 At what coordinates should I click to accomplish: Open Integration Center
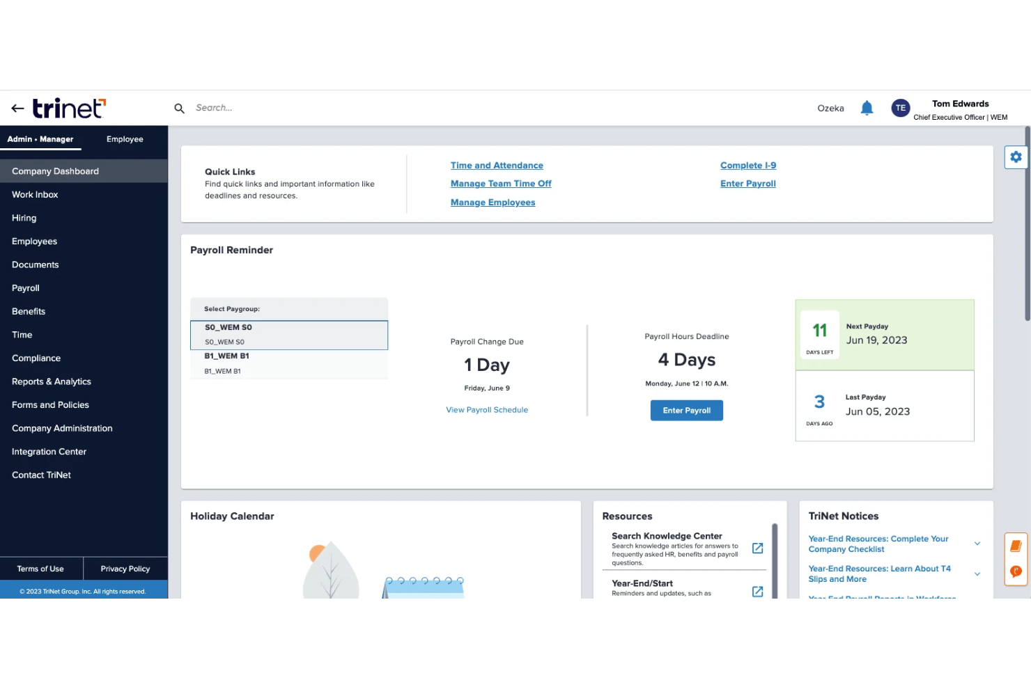point(84,452)
